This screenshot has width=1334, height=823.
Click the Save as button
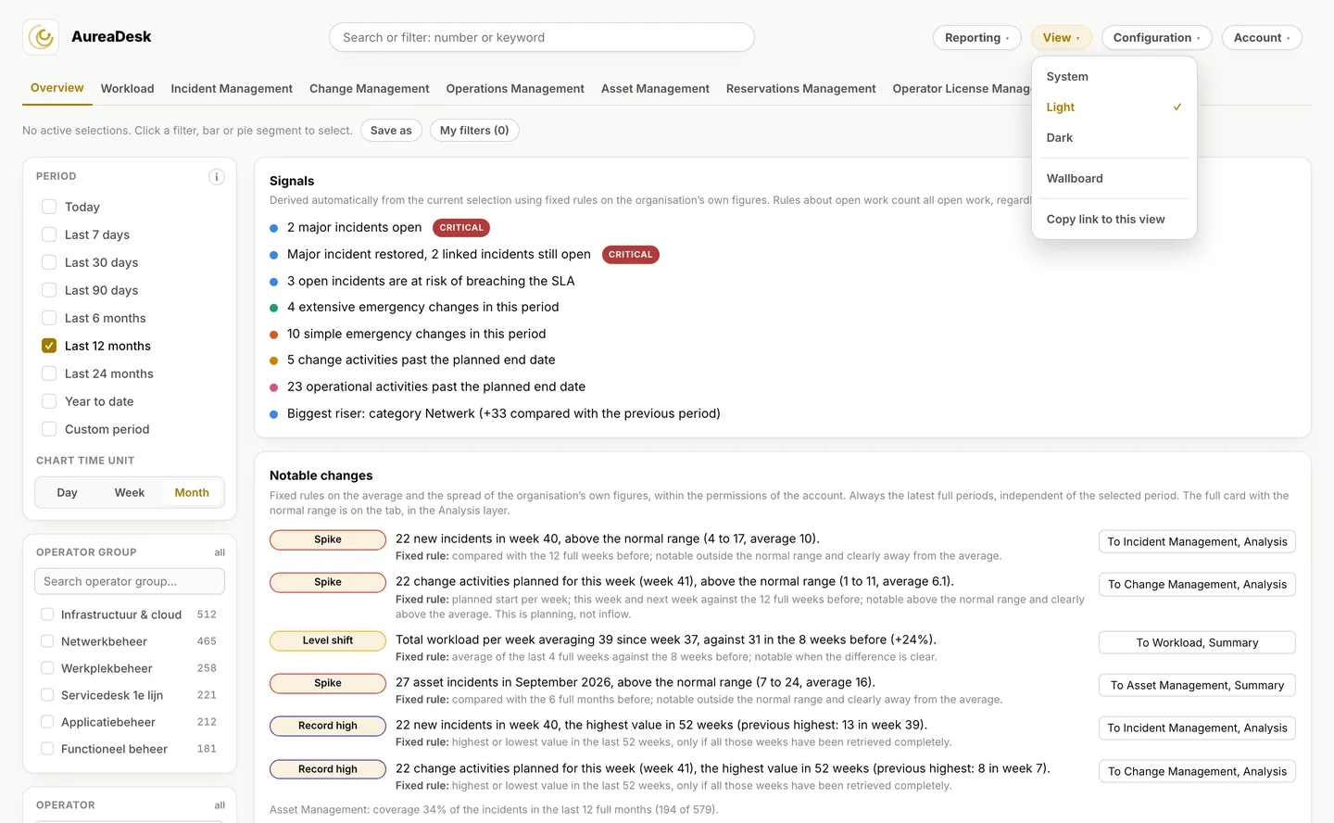pos(391,131)
